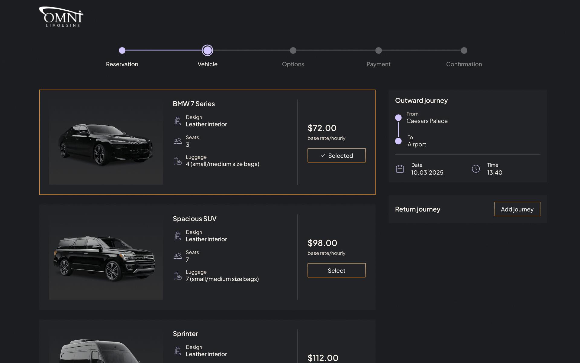
Task: Click the Confirmation progress dot
Action: click(x=464, y=51)
